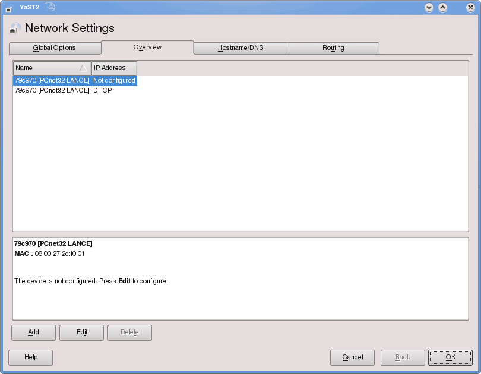Screen dimensions: 481x374
Task: Click the Not configured cell
Action: point(114,81)
